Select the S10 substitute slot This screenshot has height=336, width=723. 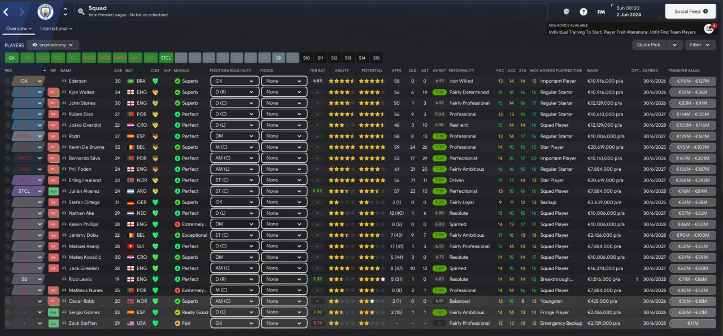pos(307,58)
